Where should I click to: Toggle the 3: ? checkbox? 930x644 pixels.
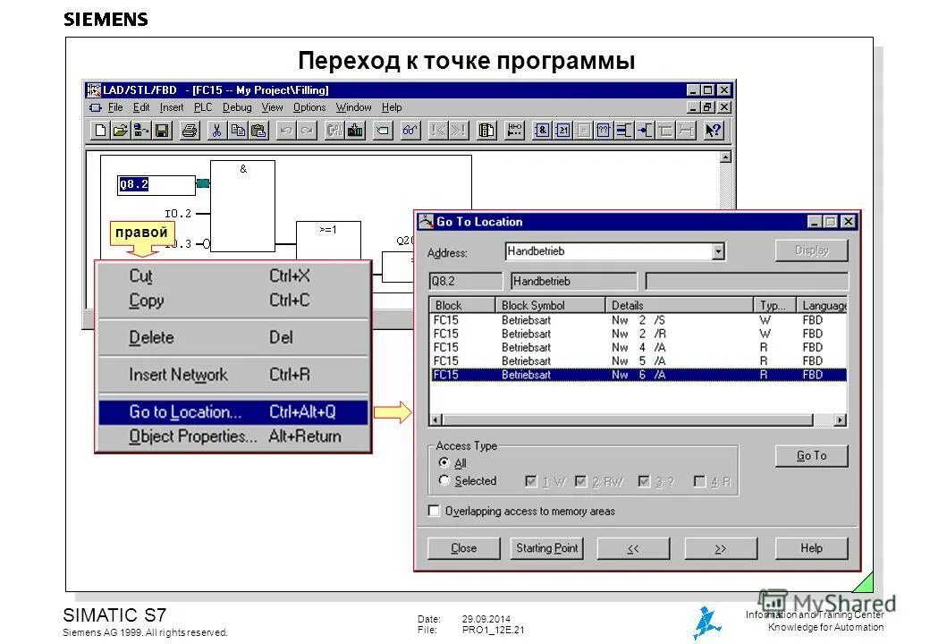tap(644, 481)
